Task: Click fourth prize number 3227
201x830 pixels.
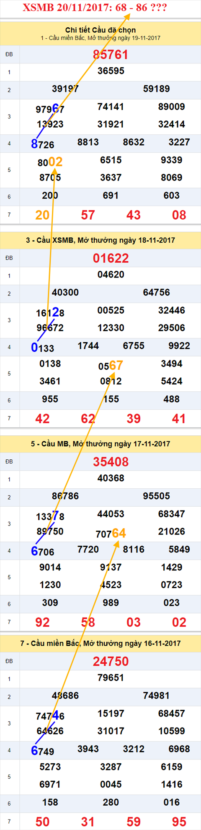Action: click(x=179, y=142)
